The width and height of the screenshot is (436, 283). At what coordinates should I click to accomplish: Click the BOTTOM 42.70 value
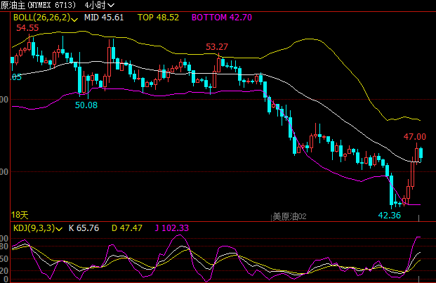point(222,18)
